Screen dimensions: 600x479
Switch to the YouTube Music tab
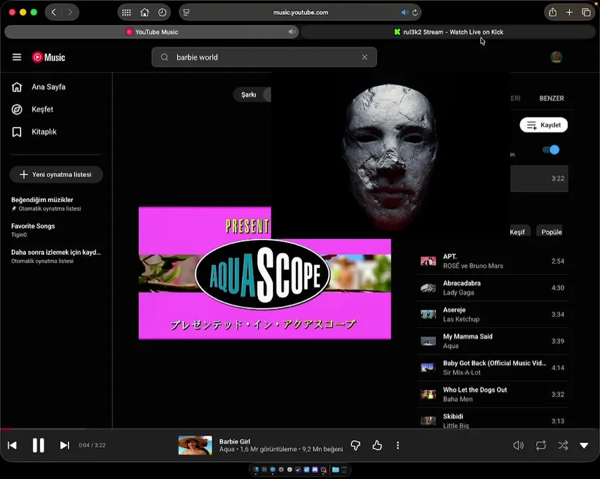tap(152, 32)
